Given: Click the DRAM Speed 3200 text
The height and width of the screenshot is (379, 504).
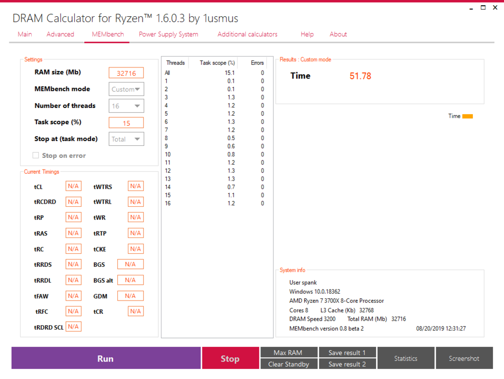Looking at the screenshot, I should [x=312, y=319].
